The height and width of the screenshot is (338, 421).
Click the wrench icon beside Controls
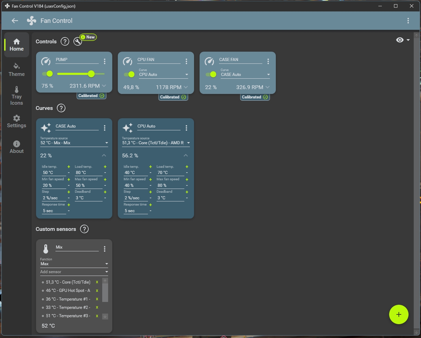point(78,42)
